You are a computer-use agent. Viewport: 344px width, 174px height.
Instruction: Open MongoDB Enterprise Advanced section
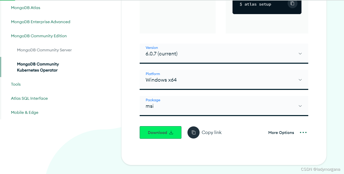pos(41,22)
